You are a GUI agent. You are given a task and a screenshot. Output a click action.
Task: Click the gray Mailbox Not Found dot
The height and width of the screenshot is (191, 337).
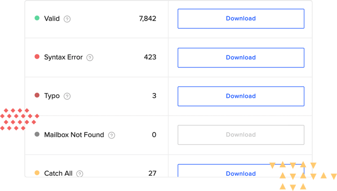37,135
